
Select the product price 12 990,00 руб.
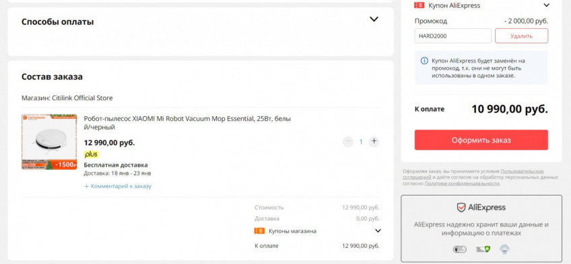pos(109,142)
